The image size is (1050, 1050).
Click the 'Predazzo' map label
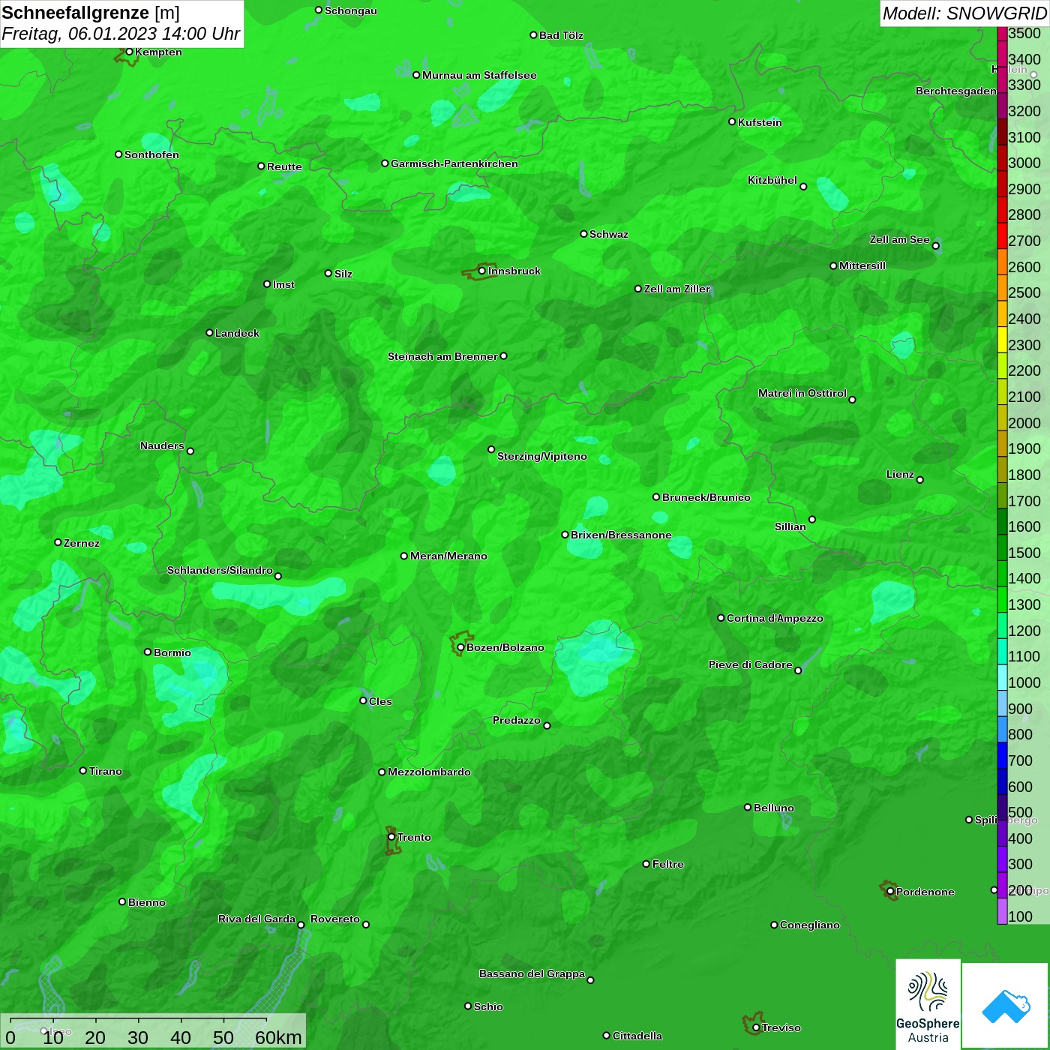(x=517, y=720)
